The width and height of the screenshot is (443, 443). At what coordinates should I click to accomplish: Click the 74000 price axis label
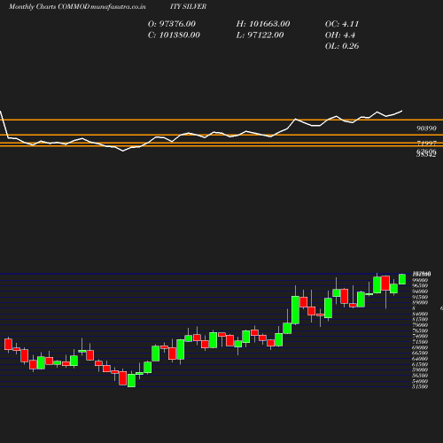[x=420, y=336]
